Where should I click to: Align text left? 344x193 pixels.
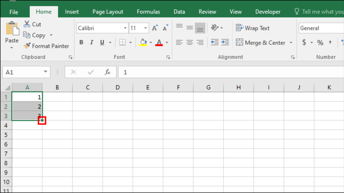click(179, 42)
